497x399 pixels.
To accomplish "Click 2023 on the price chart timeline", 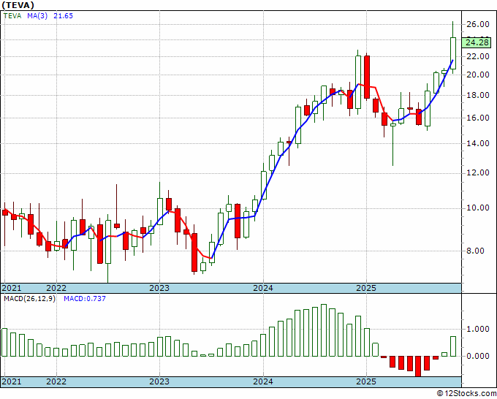I will 159,289.
